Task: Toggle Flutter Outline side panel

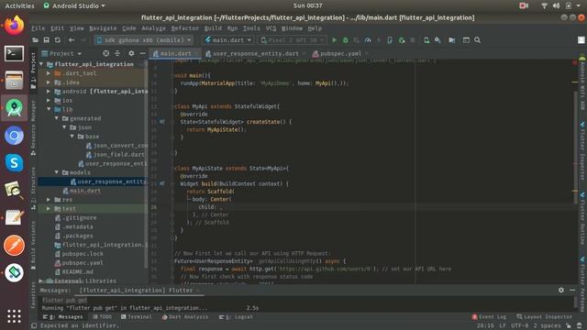Action: [582, 219]
